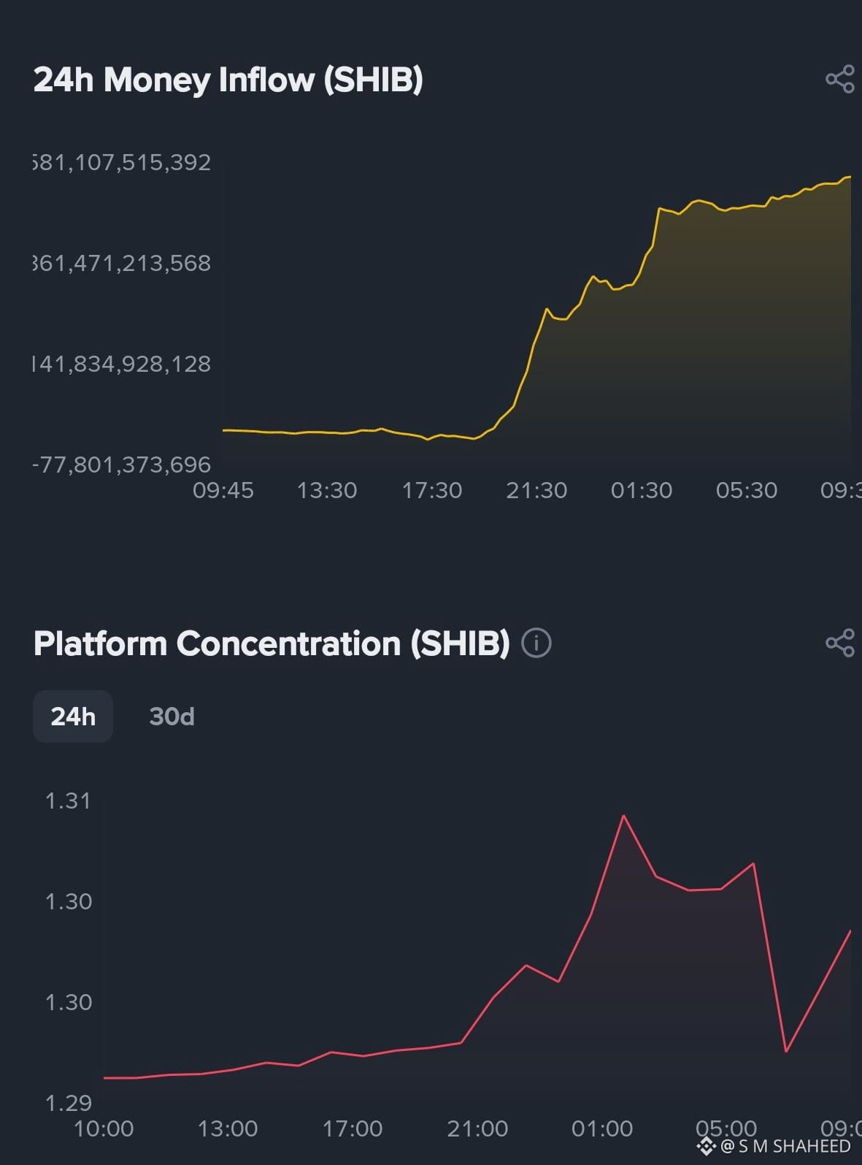Tap the 21:00 label on concentration chart

point(477,1128)
